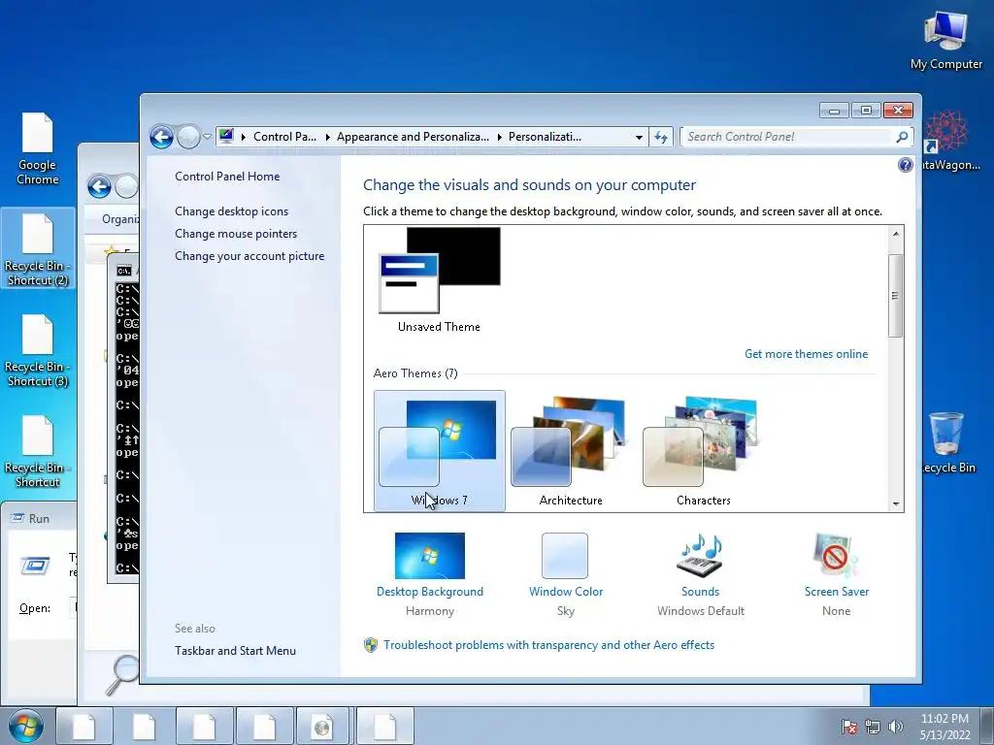Click Get more themes online
The width and height of the screenshot is (994, 745).
pyautogui.click(x=806, y=353)
